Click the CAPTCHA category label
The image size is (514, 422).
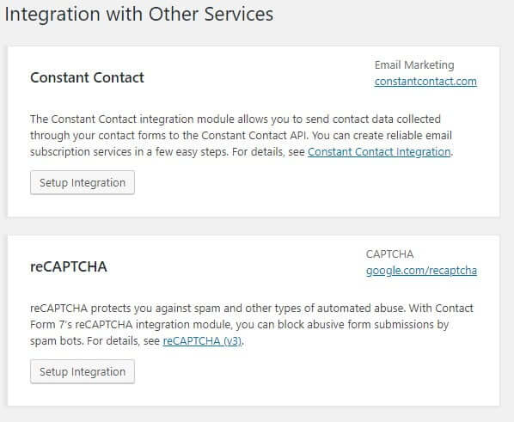point(389,254)
